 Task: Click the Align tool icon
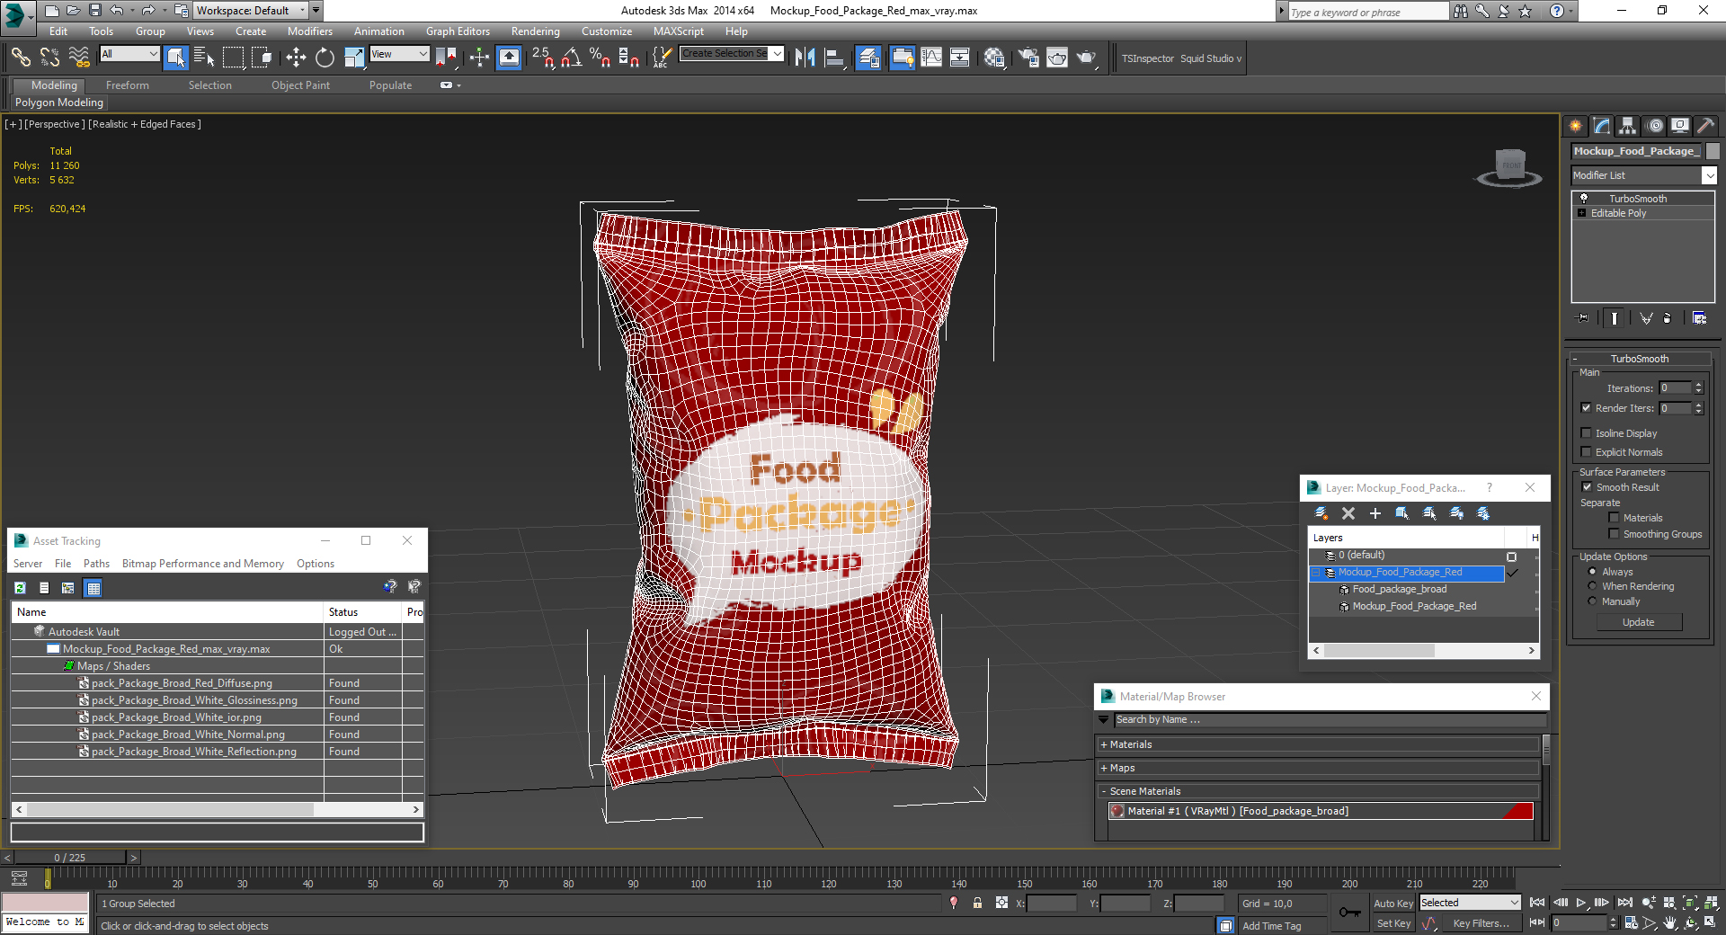[834, 58]
